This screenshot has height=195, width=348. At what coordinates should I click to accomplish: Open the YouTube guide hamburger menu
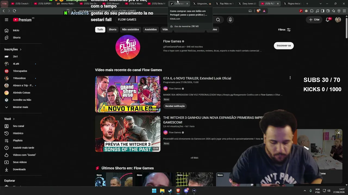click(x=7, y=20)
